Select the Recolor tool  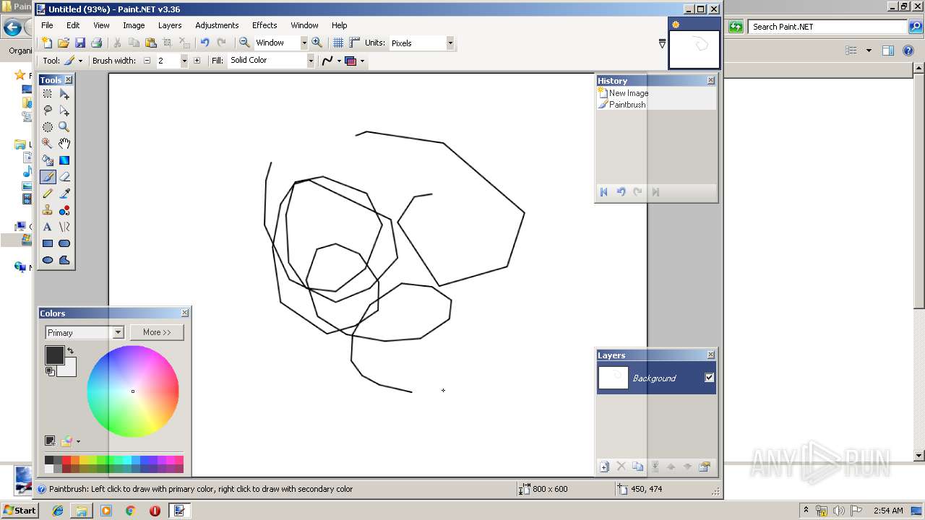pos(64,210)
